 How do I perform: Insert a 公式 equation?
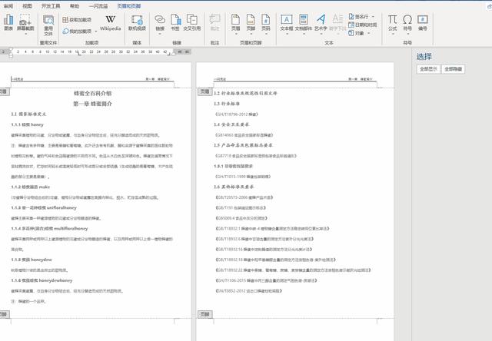point(393,22)
